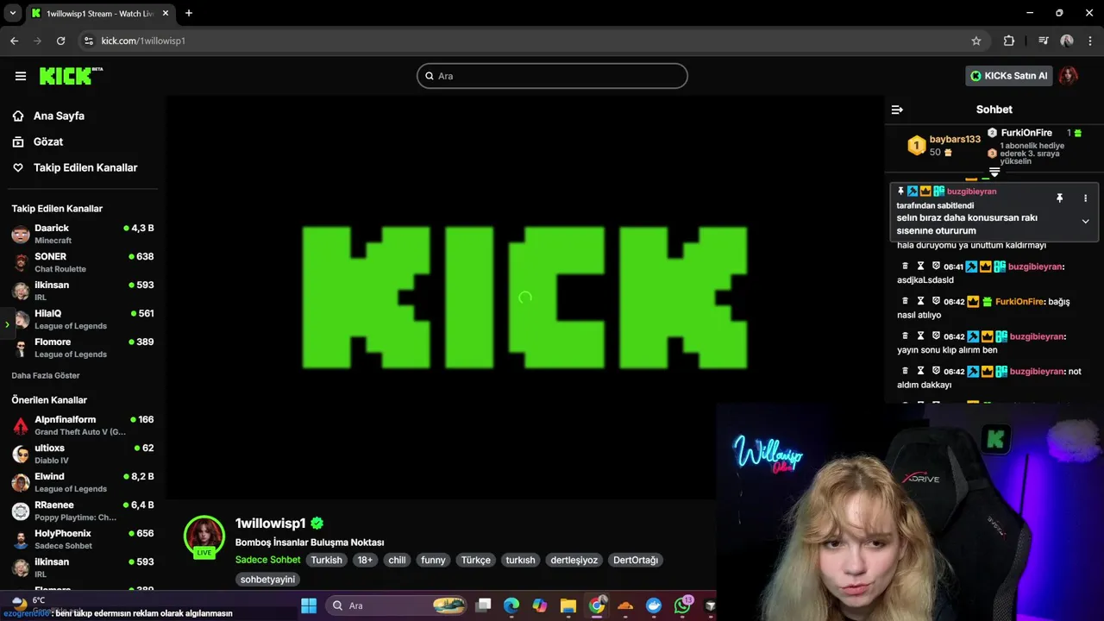Click shield on 'not aldım' message
This screenshot has height=621, width=1104.
tap(936, 371)
